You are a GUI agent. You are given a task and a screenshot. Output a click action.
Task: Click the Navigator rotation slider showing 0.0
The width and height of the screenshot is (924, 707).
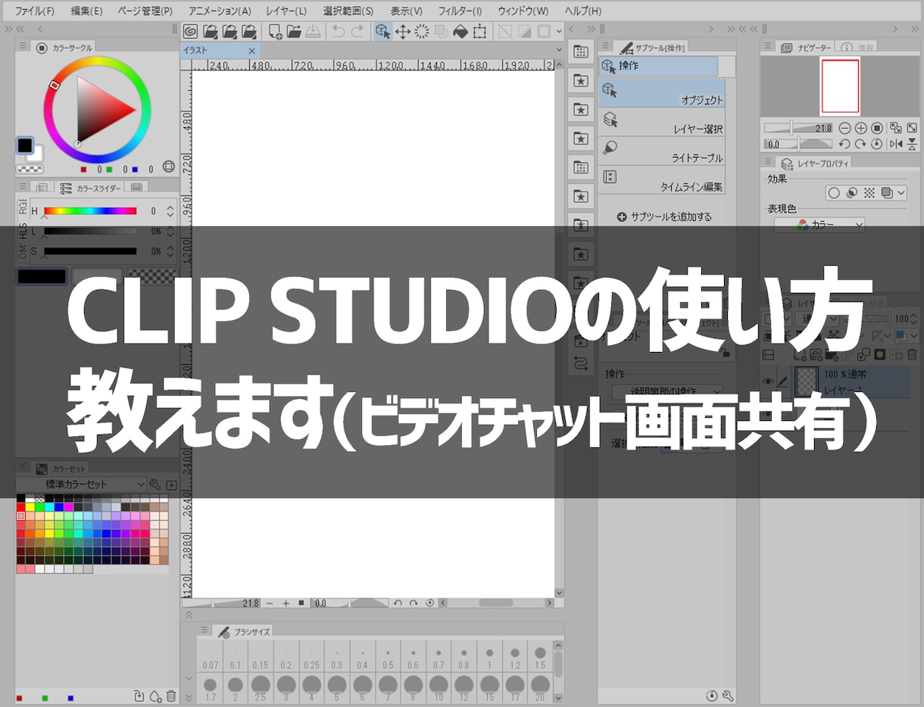click(x=798, y=144)
